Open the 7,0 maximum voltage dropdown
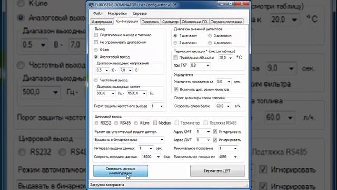The width and height of the screenshot is (337, 190). coord(126,70)
